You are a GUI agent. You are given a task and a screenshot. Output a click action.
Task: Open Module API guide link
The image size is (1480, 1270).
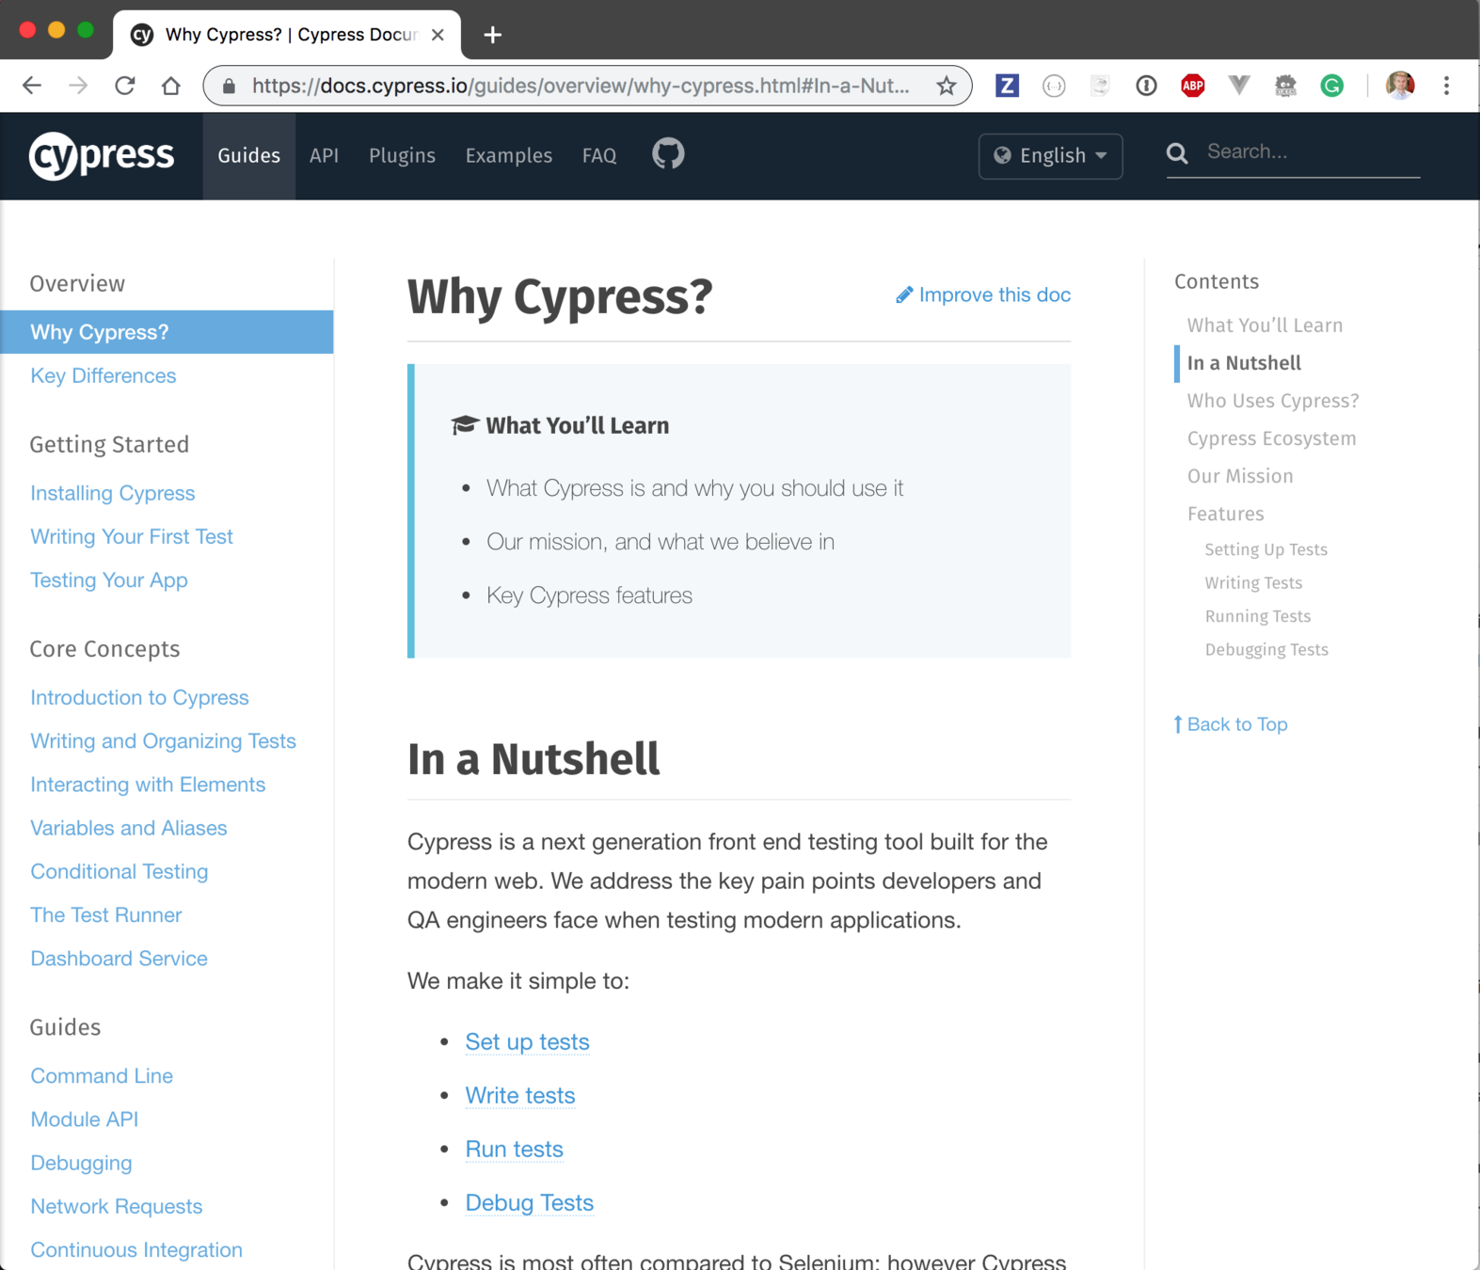click(84, 1119)
